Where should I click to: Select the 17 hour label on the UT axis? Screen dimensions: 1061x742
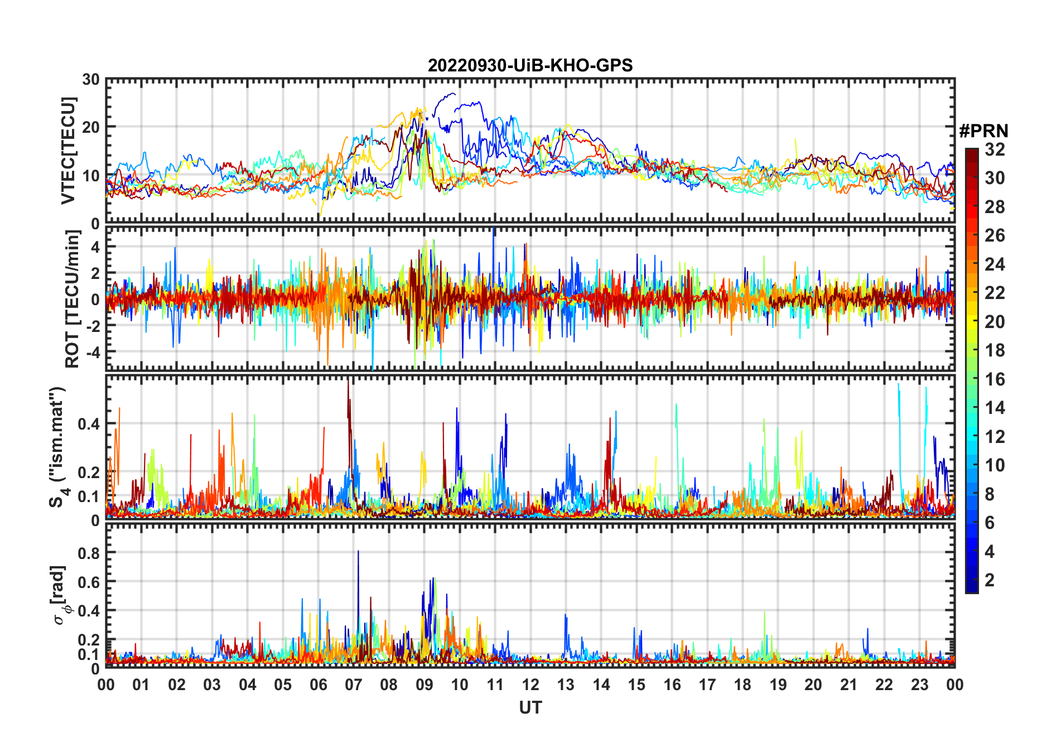coord(707,685)
